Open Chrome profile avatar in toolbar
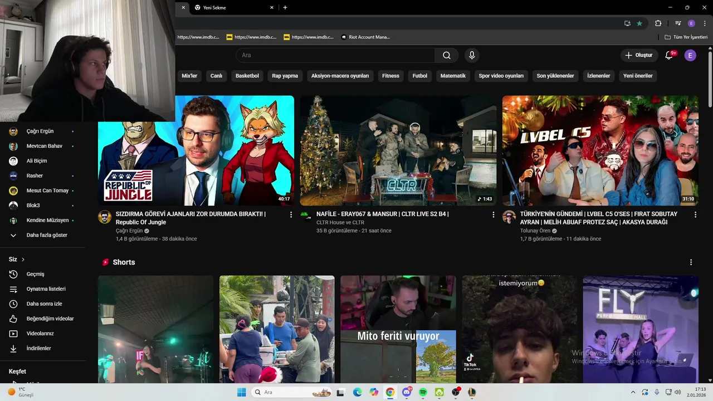The width and height of the screenshot is (713, 401). pyautogui.click(x=691, y=23)
